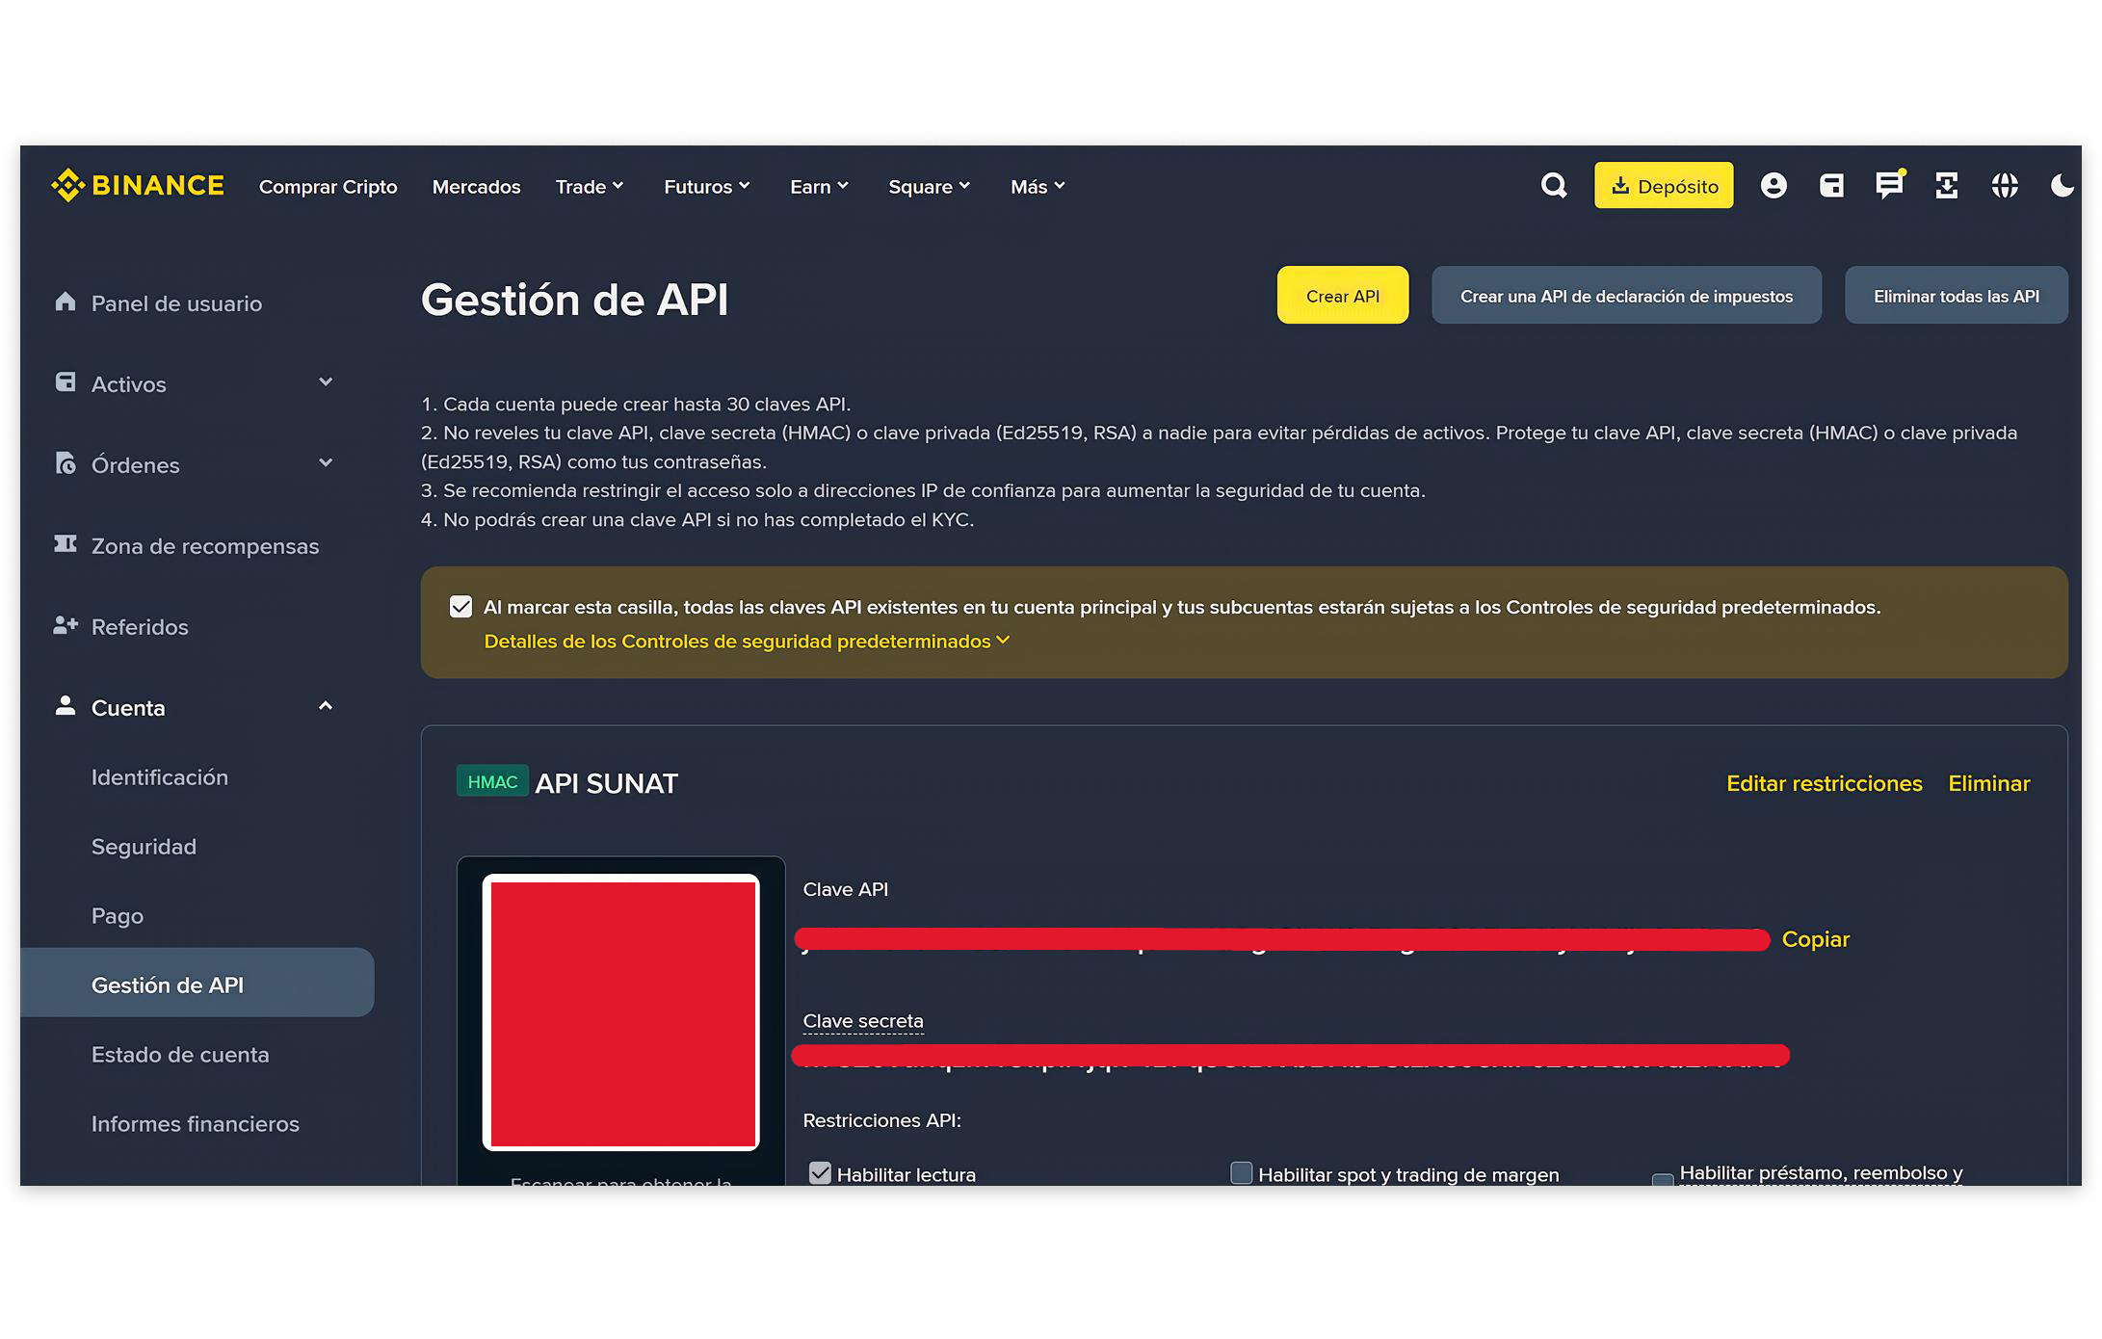Open notifications via the chat bubble icon
Viewport: 2102px width, 1339px height.
click(1890, 185)
